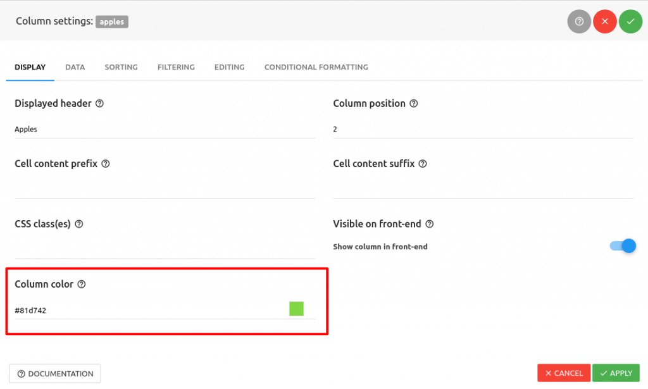The width and height of the screenshot is (648, 389).
Task: Select the CONDITIONAL FORMATTING tab
Action: (316, 67)
